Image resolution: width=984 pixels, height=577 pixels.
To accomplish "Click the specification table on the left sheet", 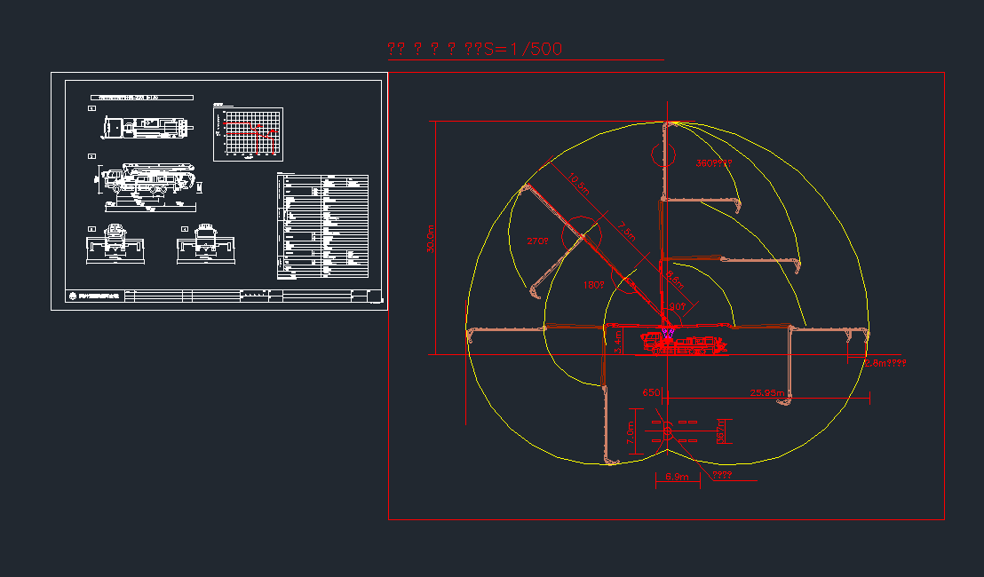I will point(323,226).
